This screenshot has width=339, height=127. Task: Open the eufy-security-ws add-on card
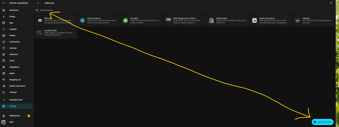tap(99, 21)
